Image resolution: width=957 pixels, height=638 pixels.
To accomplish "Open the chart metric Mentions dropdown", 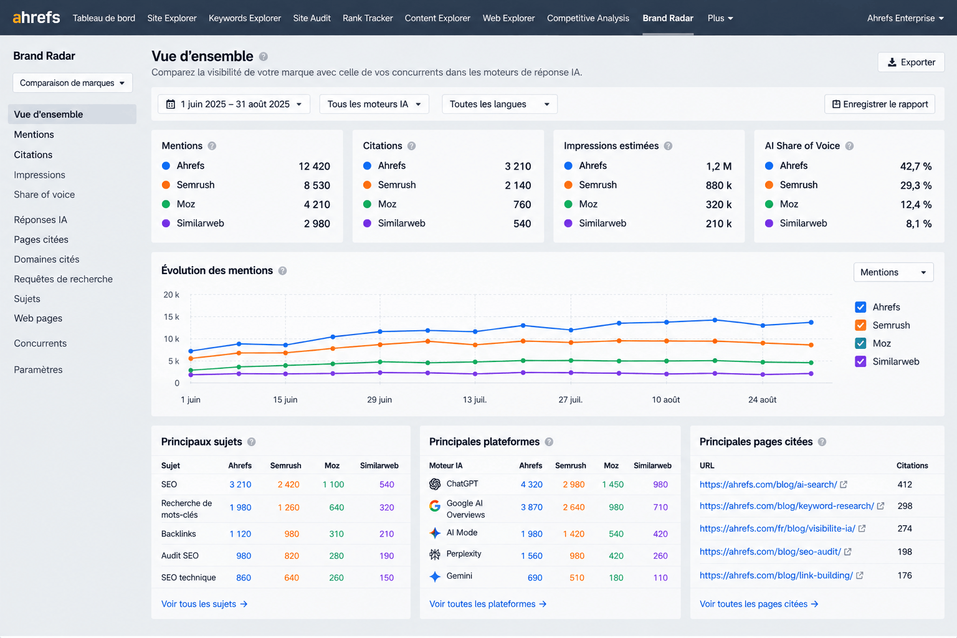I will (893, 272).
